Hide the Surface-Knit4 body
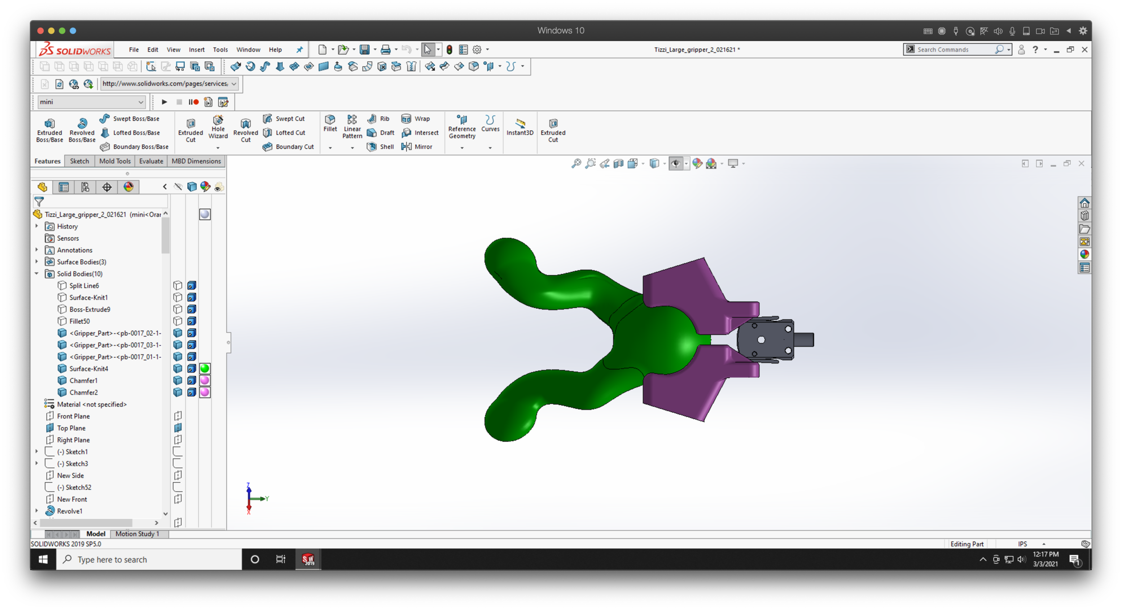This screenshot has height=610, width=1122. 178,369
